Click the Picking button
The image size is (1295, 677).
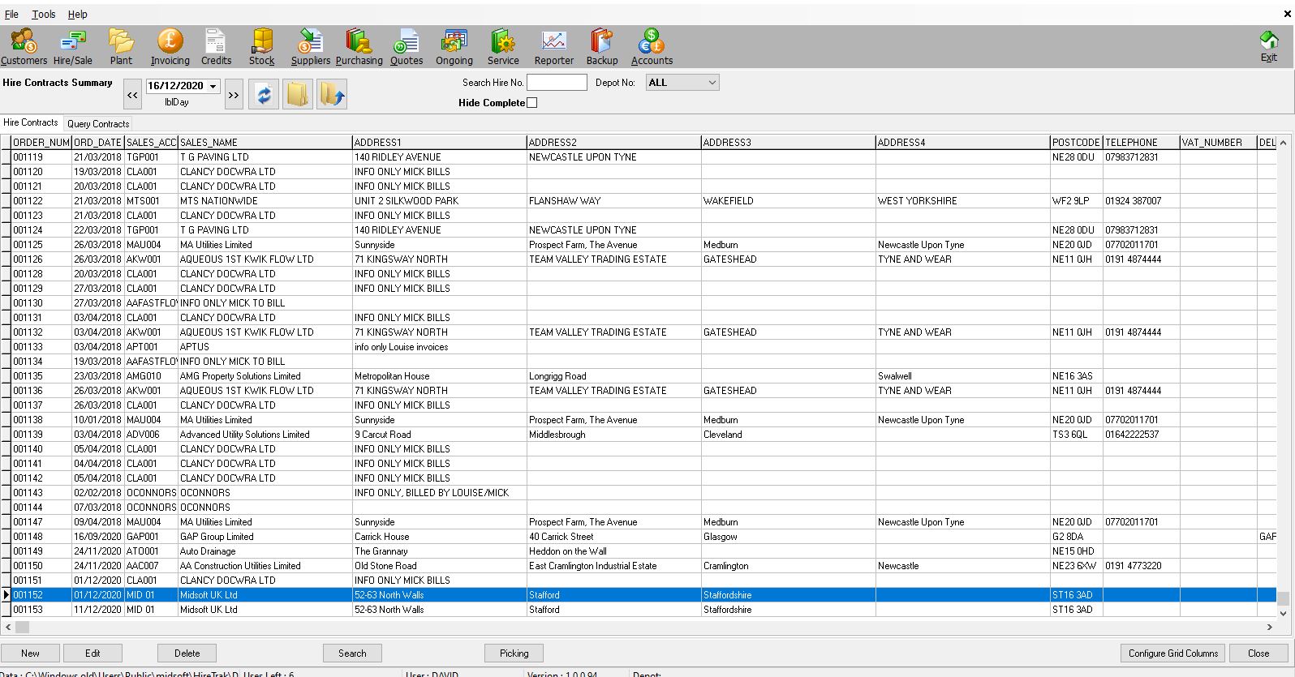514,653
